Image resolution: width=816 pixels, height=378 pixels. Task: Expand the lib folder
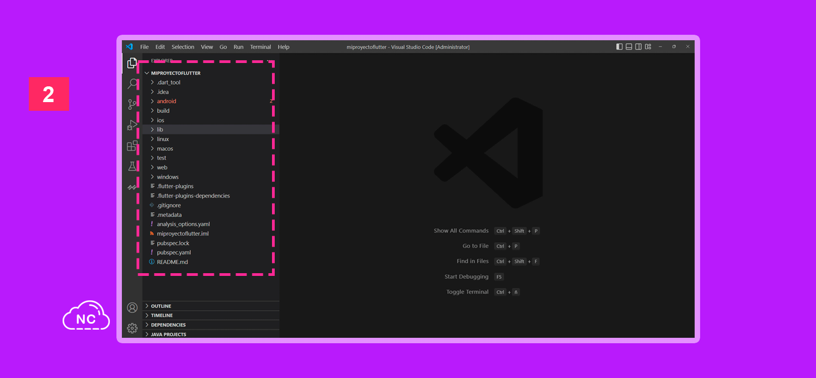point(211,129)
